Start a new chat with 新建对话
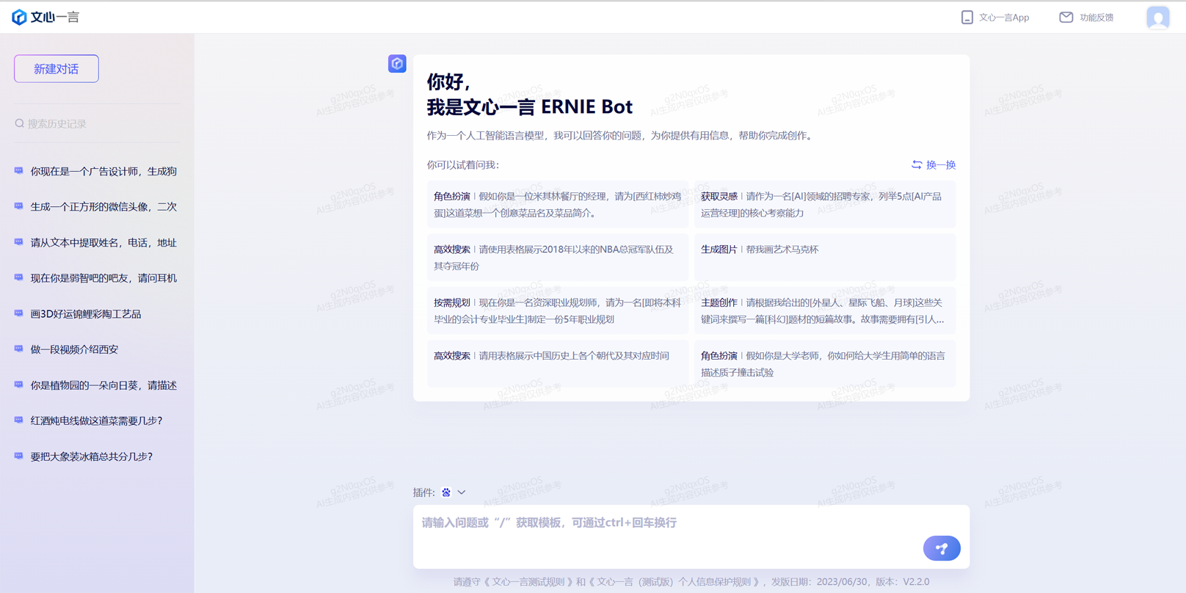This screenshot has height=593, width=1186. [x=57, y=69]
